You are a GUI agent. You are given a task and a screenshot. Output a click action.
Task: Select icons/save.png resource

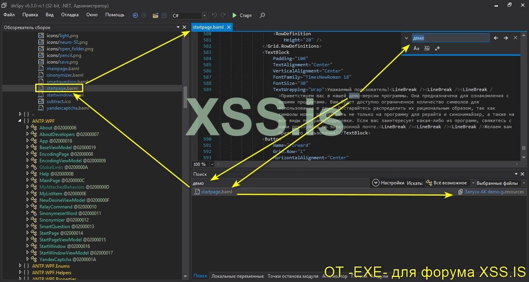62,62
